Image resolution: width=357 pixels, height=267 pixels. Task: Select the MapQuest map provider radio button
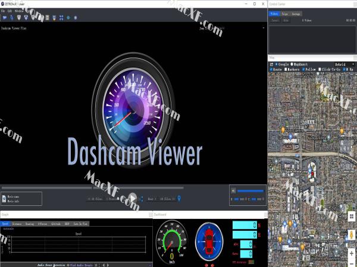[x=292, y=65]
